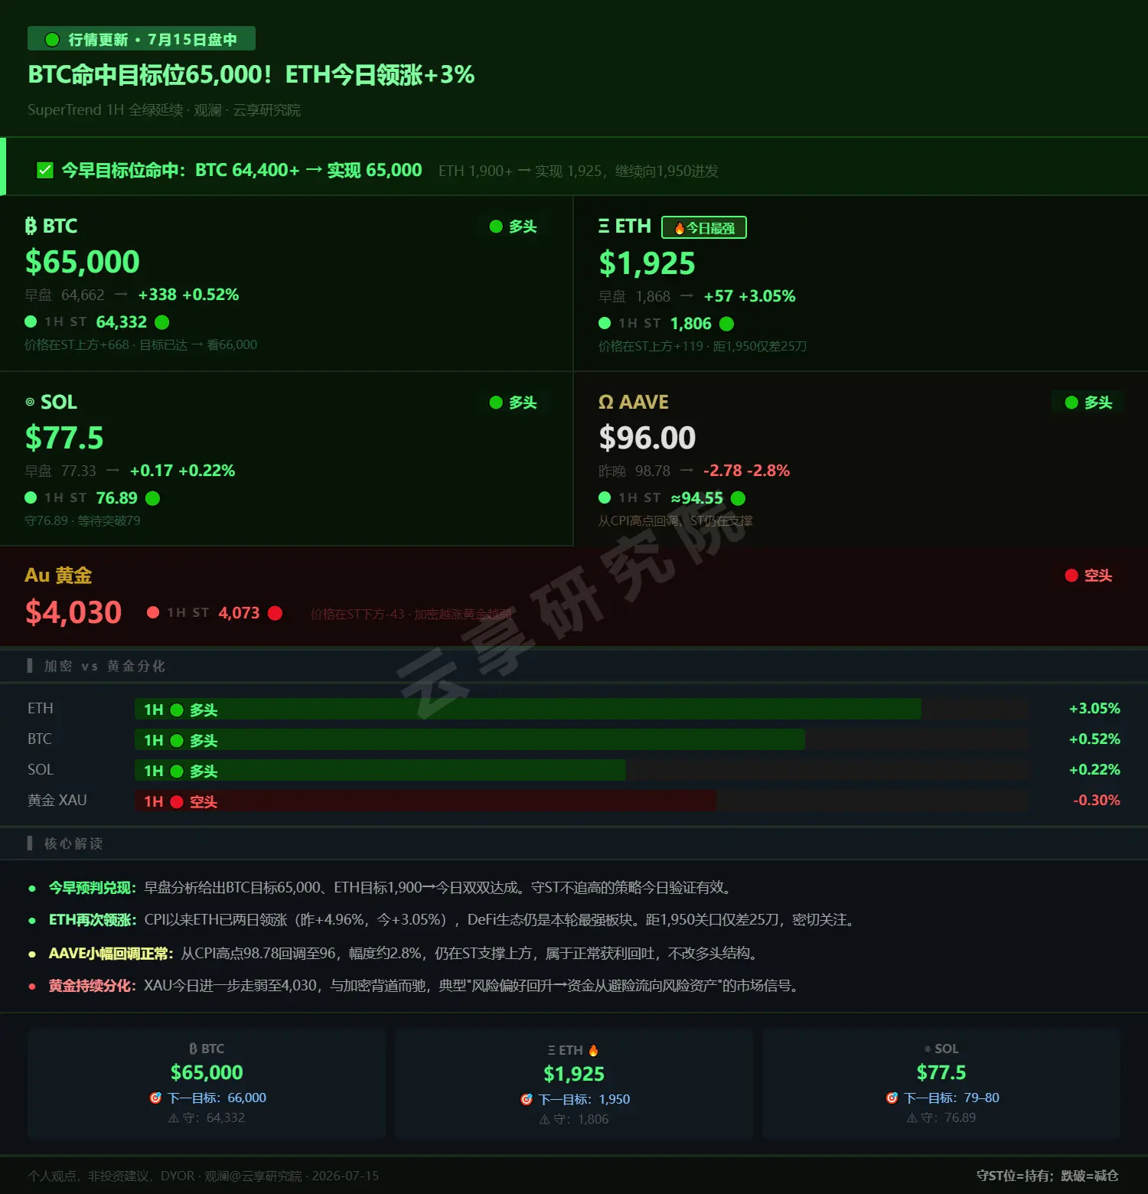Image resolution: width=1148 pixels, height=1194 pixels.
Task: Click ETH price $1,925 in top card
Action: tap(647, 263)
